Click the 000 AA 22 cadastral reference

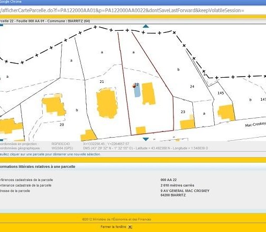pos(168,180)
